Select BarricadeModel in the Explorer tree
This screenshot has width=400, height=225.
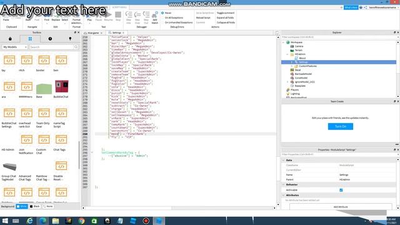pos(303,74)
